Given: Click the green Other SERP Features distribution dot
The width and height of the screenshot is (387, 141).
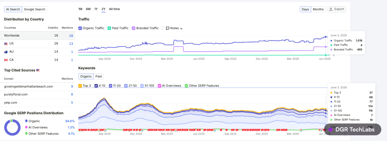Looking at the screenshot, I should [26, 133].
